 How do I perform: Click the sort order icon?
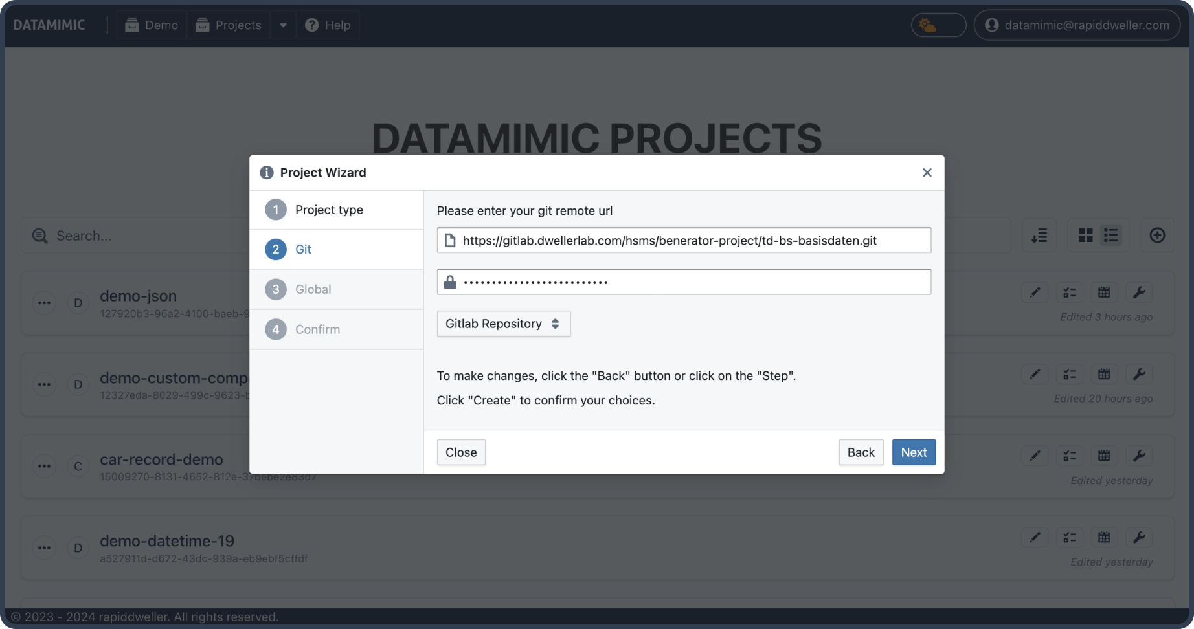point(1039,236)
